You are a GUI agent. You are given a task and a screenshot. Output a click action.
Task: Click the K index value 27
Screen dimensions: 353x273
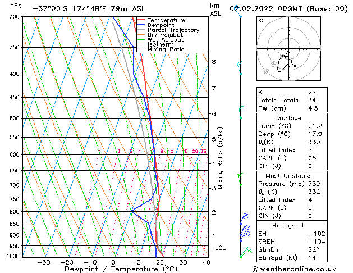[x=312, y=92]
